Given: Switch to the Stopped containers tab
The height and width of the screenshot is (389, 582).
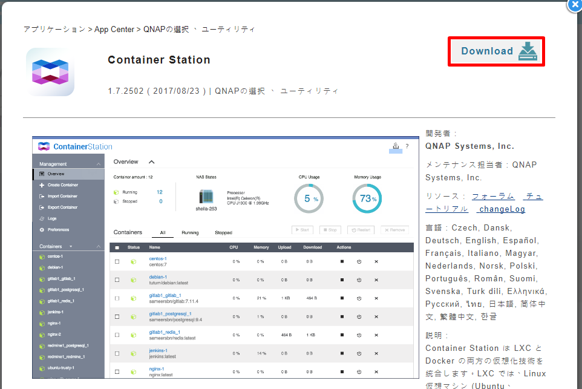Looking at the screenshot, I should (223, 233).
